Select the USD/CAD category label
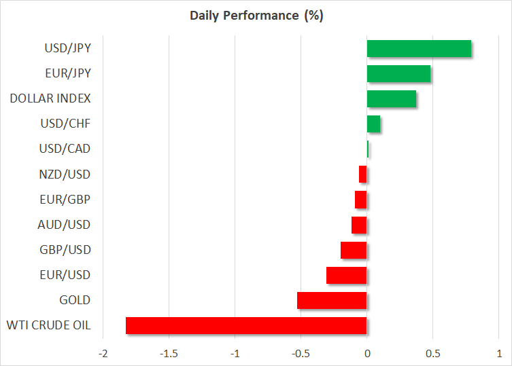 [x=67, y=149]
